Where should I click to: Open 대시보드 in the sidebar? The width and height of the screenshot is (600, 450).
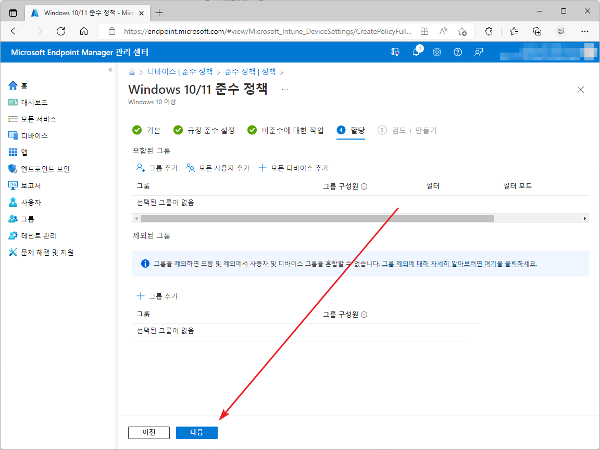[x=28, y=103]
